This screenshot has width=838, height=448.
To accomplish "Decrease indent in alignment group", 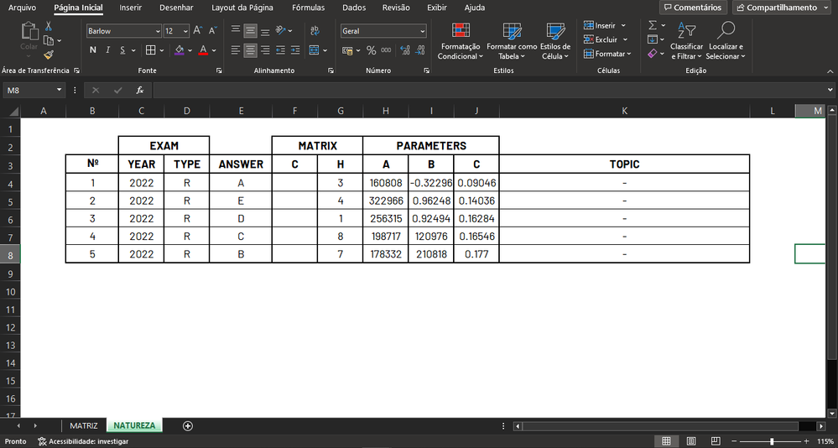I will [x=280, y=50].
